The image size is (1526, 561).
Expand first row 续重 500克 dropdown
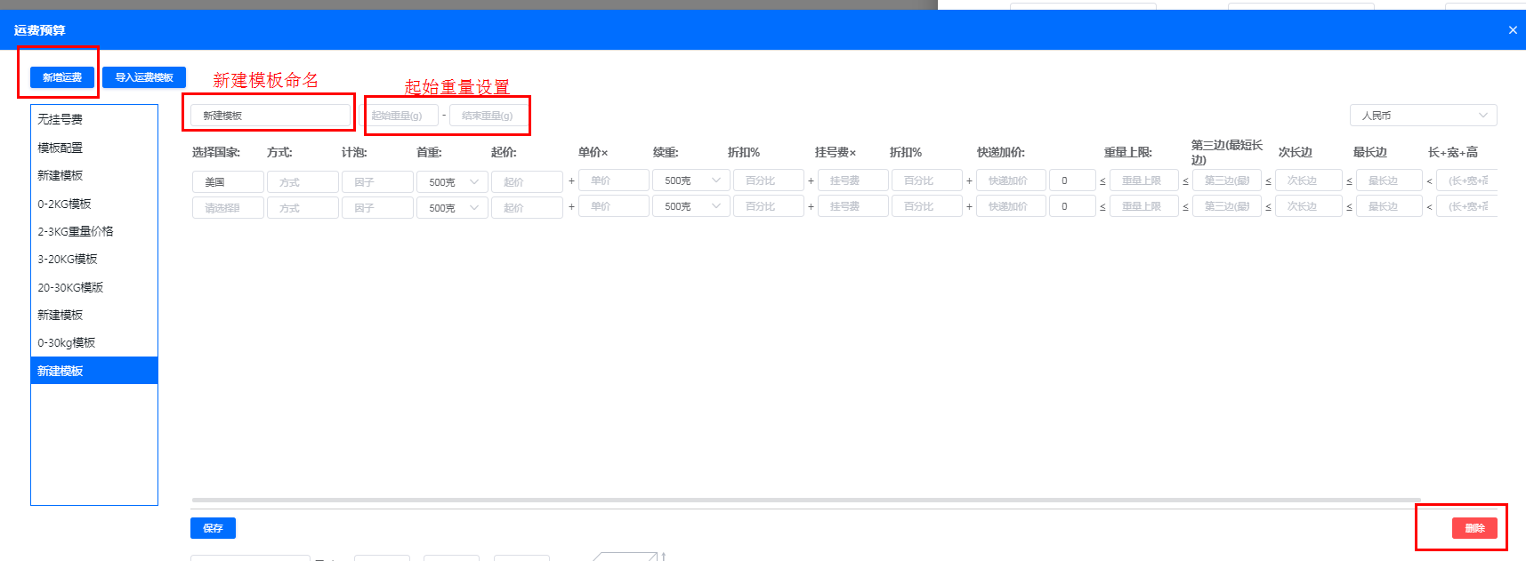691,180
